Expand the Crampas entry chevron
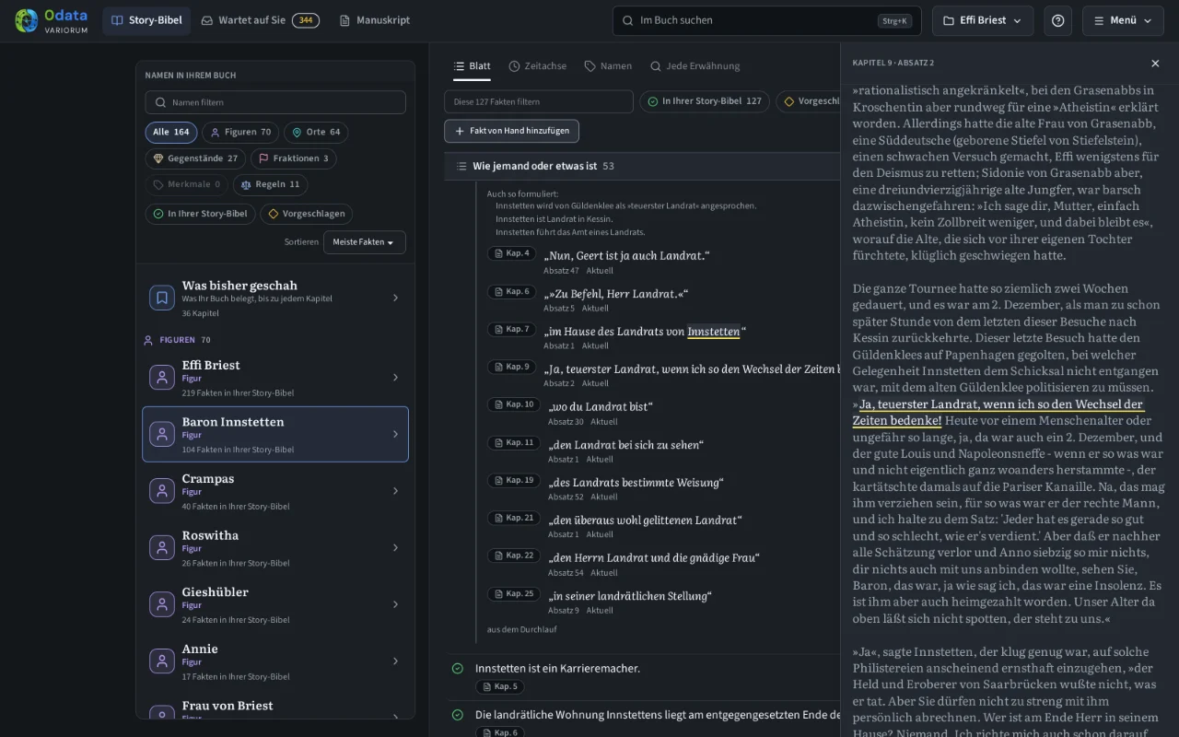The height and width of the screenshot is (737, 1179). (x=396, y=491)
